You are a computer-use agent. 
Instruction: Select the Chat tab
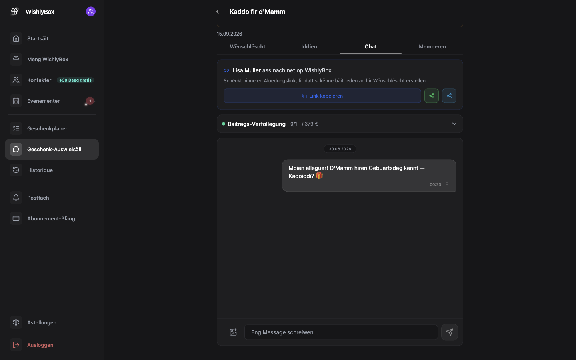point(371,47)
